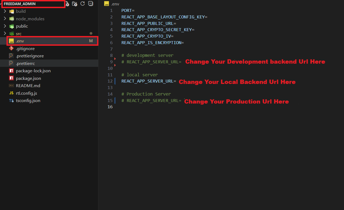Open rtl.config.js via its JS icon
344x210 pixels.
click(x=11, y=93)
